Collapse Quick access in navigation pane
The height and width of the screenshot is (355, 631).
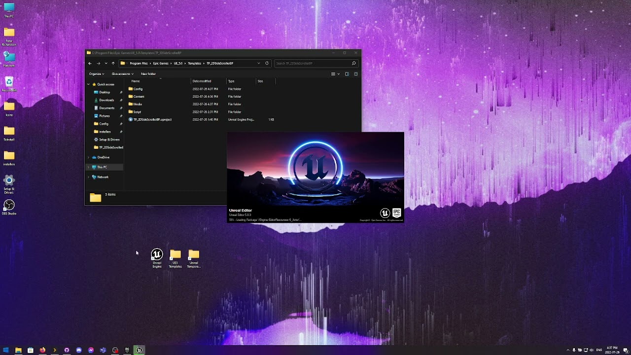pyautogui.click(x=88, y=84)
